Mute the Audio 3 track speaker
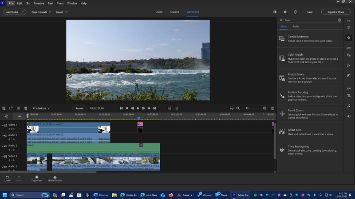This screenshot has height=199, width=355. [5, 135]
